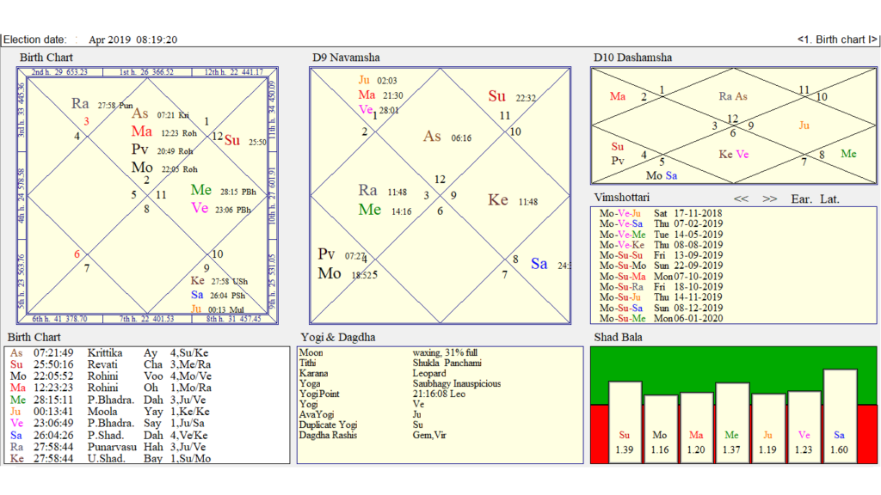Click Ju in the D10 Dashamsha chart

click(x=804, y=125)
